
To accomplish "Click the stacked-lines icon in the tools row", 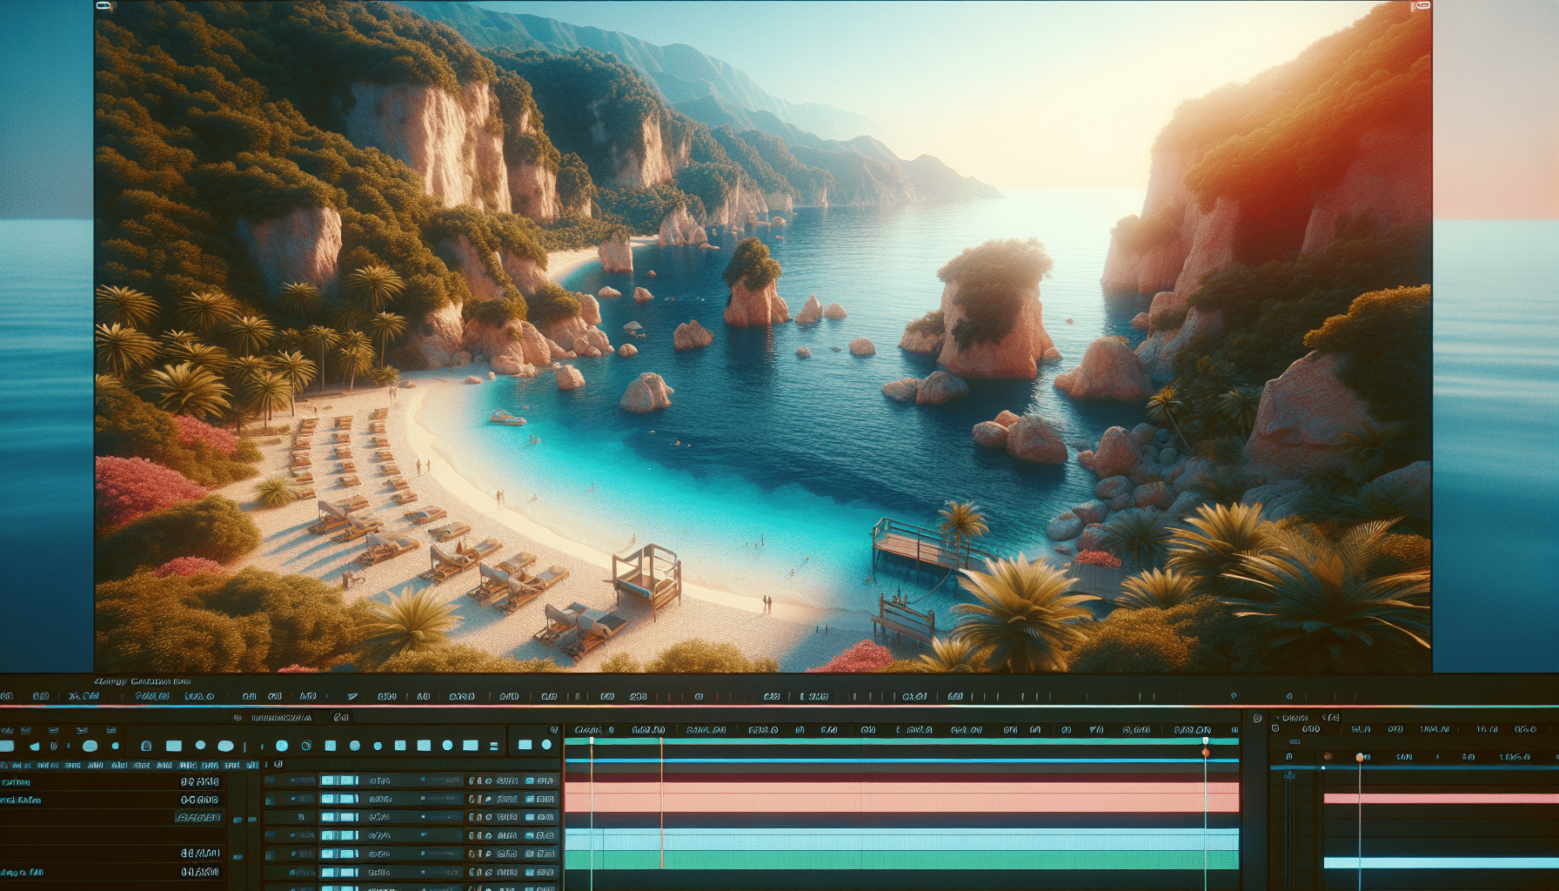I will tap(494, 746).
